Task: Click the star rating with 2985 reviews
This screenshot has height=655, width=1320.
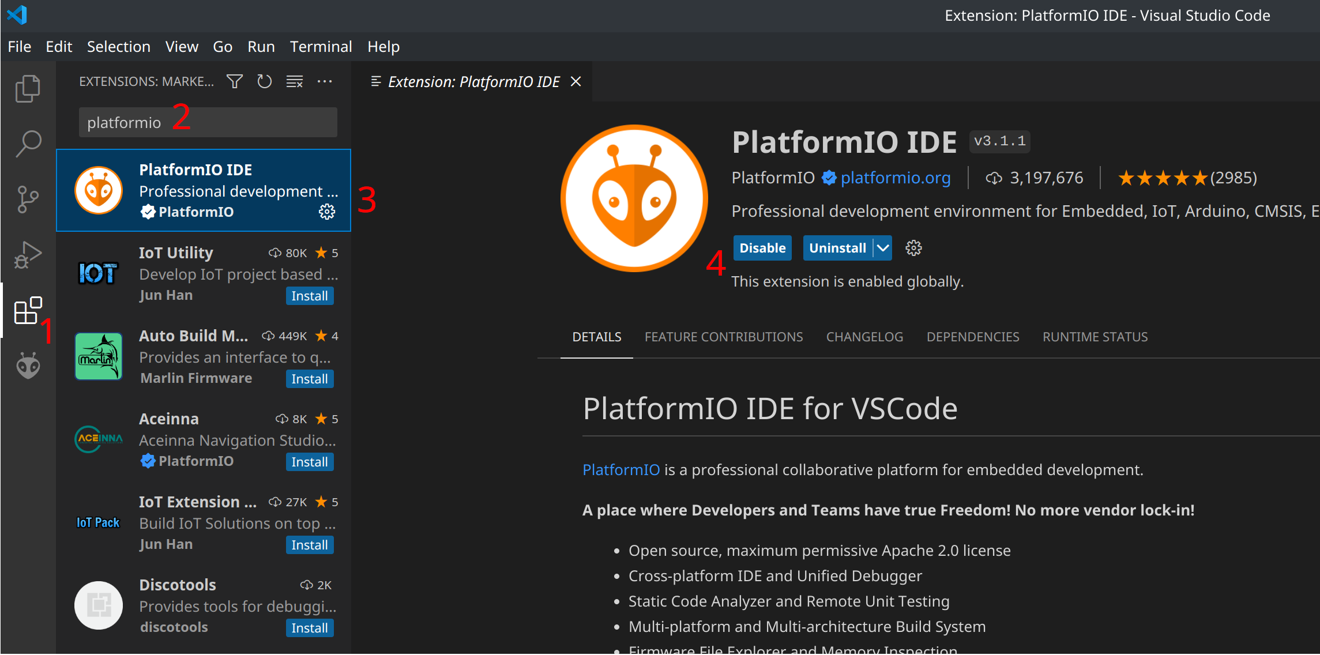Action: click(1187, 178)
